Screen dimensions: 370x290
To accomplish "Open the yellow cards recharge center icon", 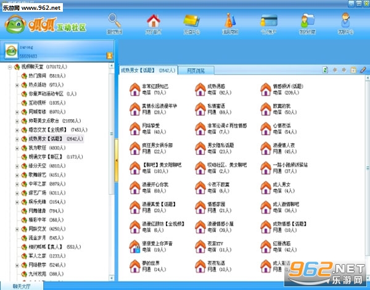I will [192, 21].
